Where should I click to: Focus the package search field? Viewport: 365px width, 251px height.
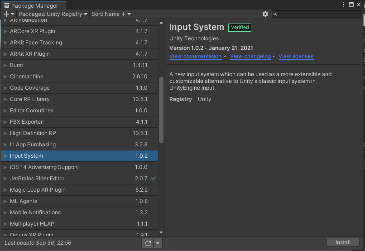(317, 14)
